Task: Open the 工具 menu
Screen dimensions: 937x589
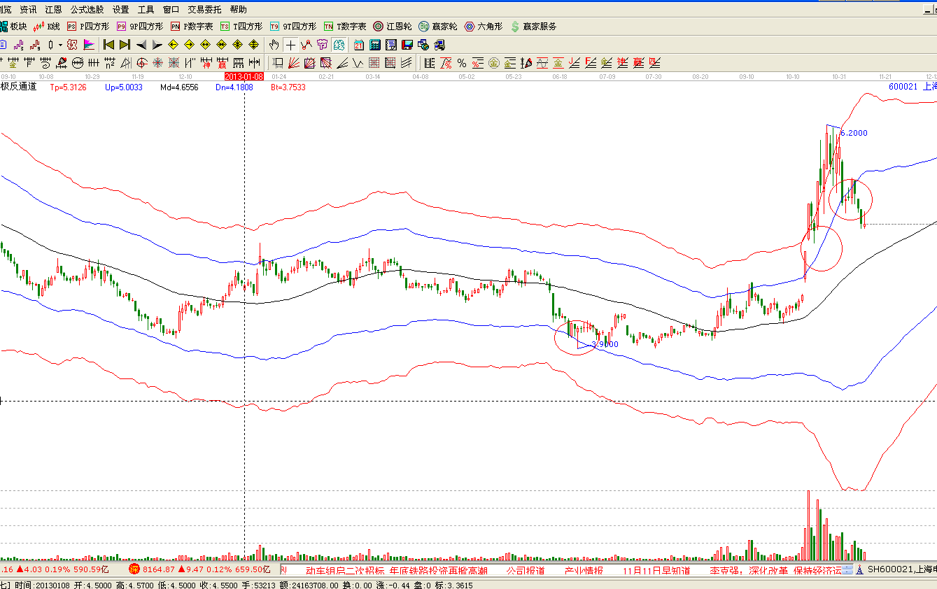Action: 146,9
